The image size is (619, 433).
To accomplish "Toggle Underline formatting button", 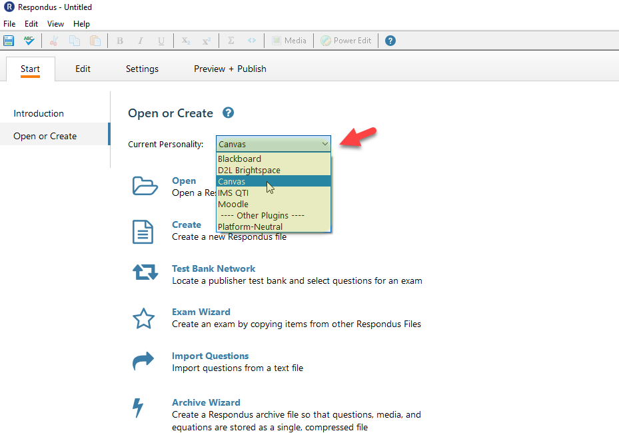I will (161, 41).
